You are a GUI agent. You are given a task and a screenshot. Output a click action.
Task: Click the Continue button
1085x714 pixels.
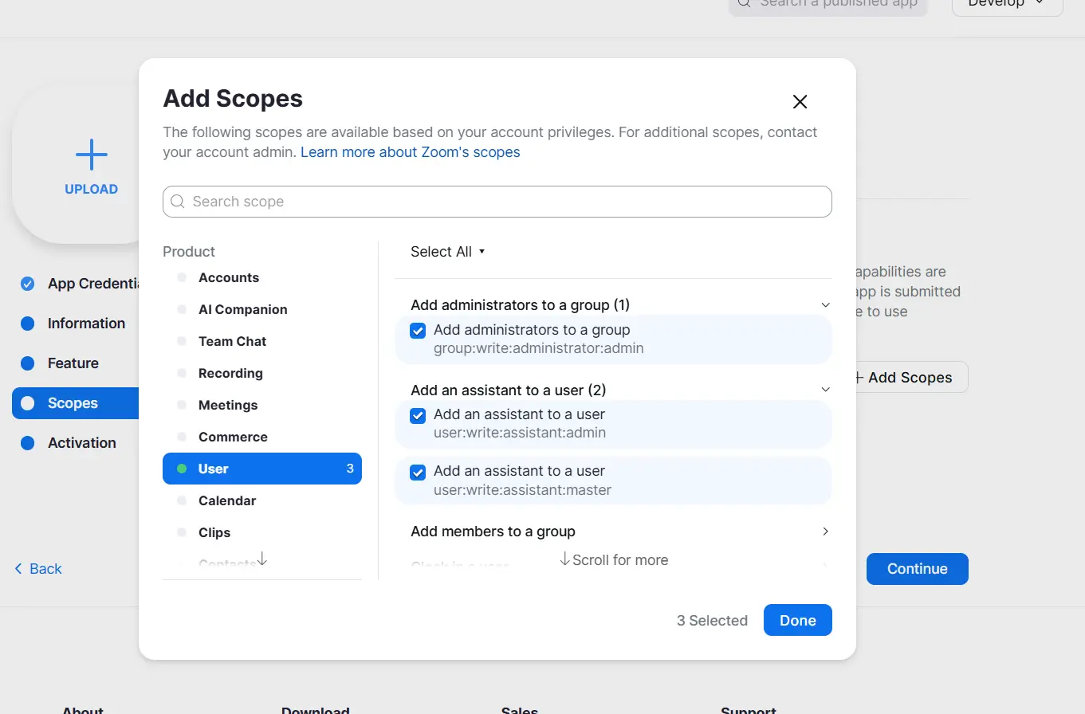click(x=917, y=568)
